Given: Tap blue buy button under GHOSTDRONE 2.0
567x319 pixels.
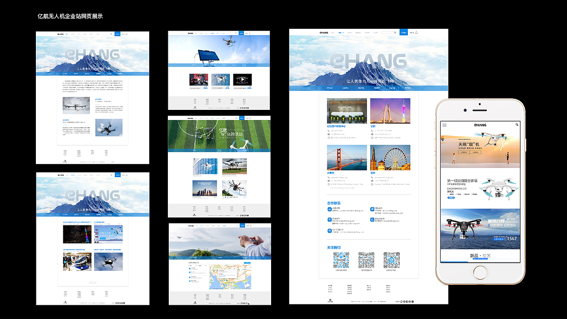Looking at the screenshot, I should tap(450, 198).
